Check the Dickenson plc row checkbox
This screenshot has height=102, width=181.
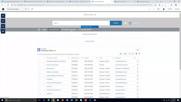[x=44, y=69]
